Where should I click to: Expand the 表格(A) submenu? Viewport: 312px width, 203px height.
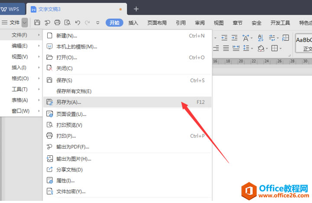[21, 100]
